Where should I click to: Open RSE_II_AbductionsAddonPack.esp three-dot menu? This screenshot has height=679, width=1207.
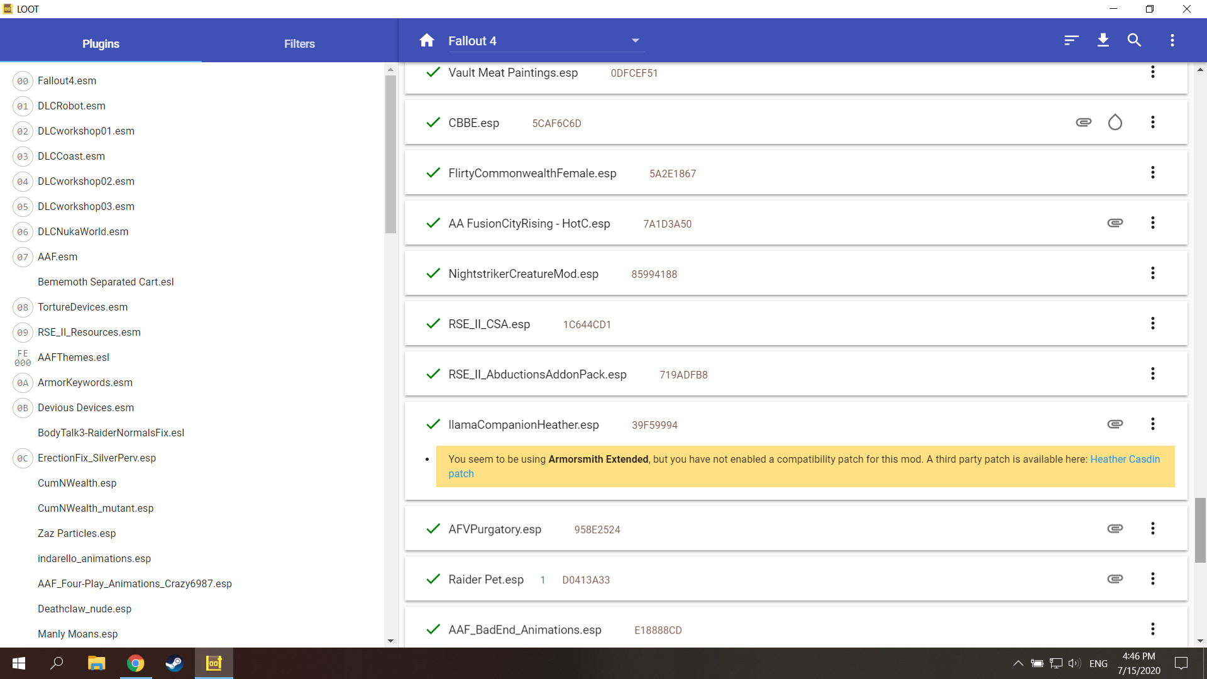coord(1153,373)
